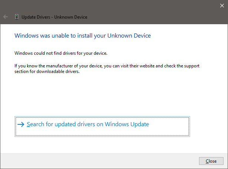Viewport: 228px width, 169px height.
Task: Close the dialog using the title bar X
Action: 222,5
